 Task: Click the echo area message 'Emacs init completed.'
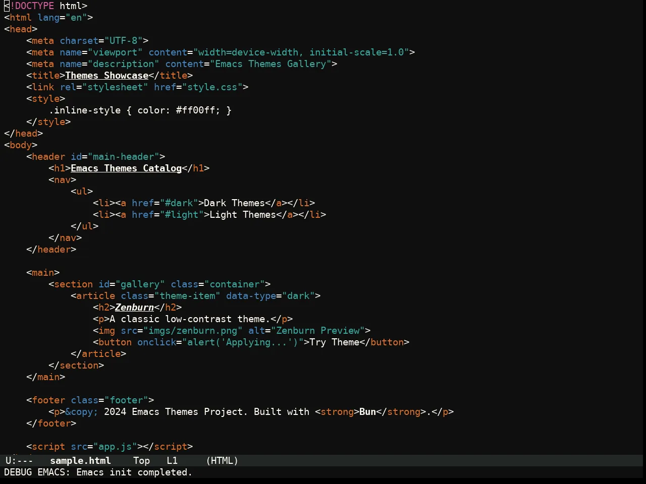click(x=134, y=472)
